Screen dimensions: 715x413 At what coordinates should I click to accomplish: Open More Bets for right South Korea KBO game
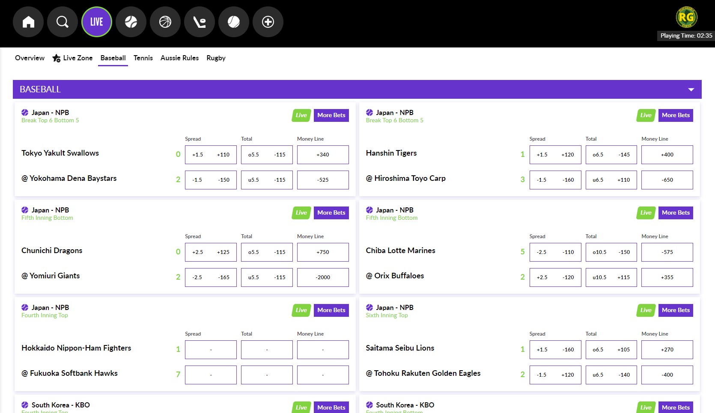pos(676,407)
